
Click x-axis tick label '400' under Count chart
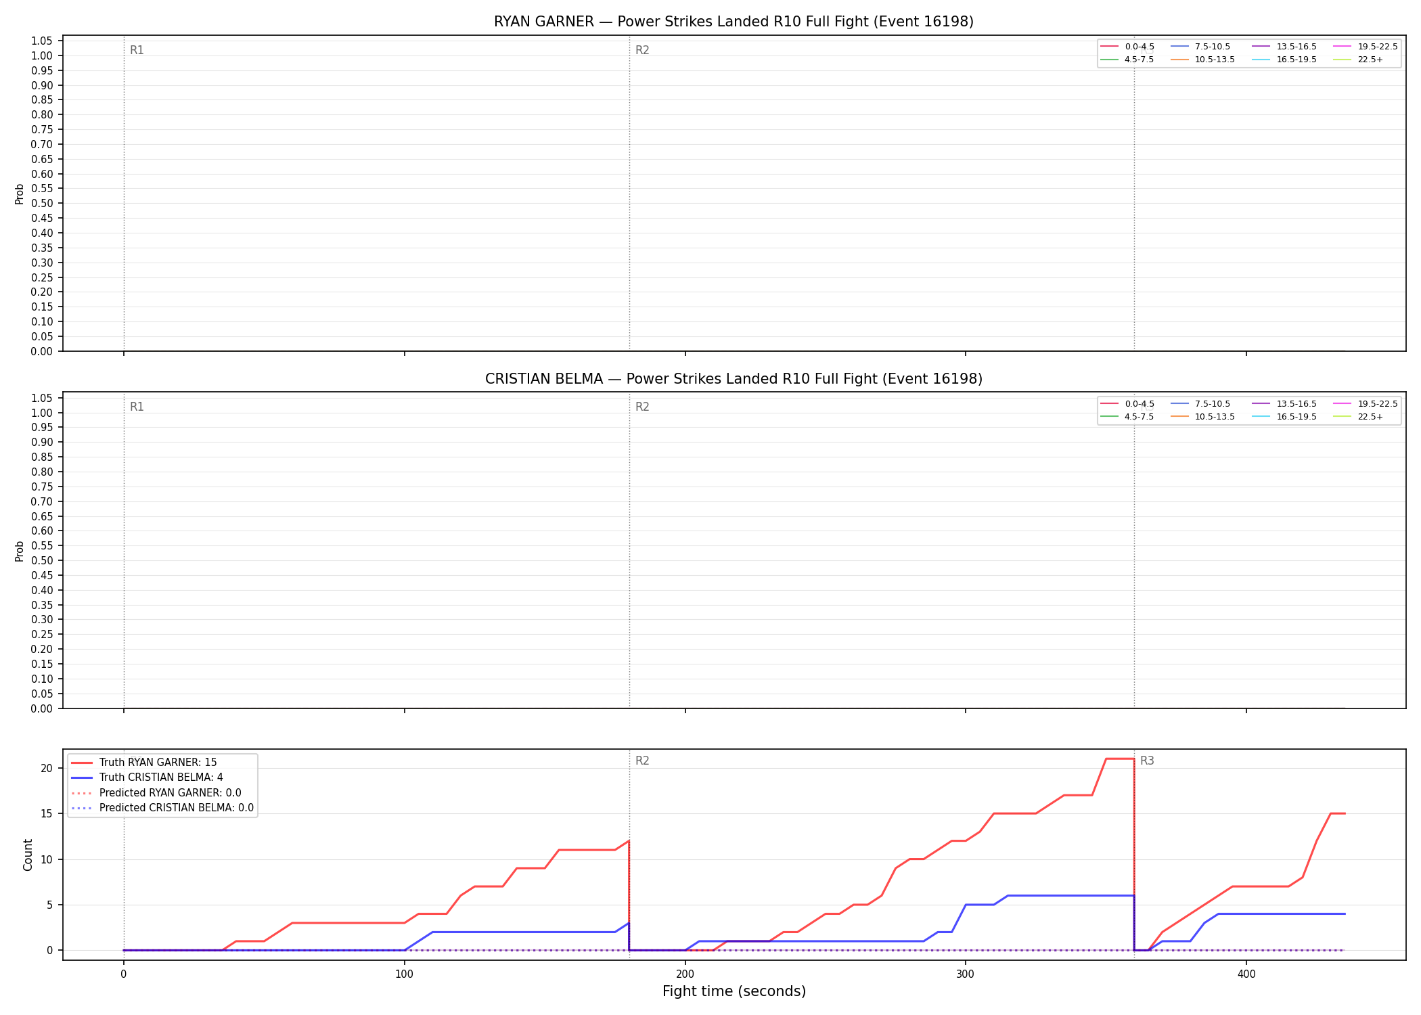pyautogui.click(x=1246, y=974)
